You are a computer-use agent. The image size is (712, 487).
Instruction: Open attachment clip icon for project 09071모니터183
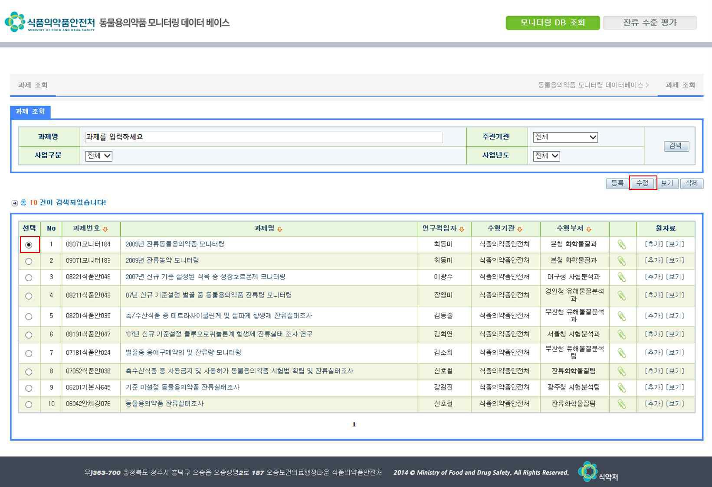pyautogui.click(x=622, y=261)
